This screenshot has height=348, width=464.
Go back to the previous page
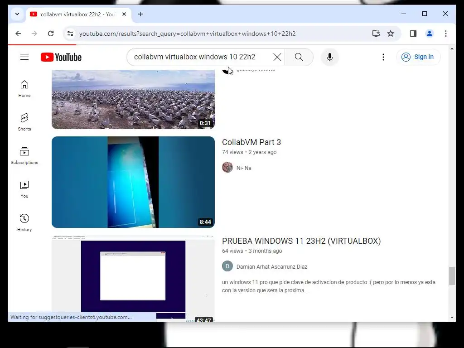(x=18, y=34)
